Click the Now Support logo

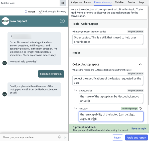[x=5, y=21]
